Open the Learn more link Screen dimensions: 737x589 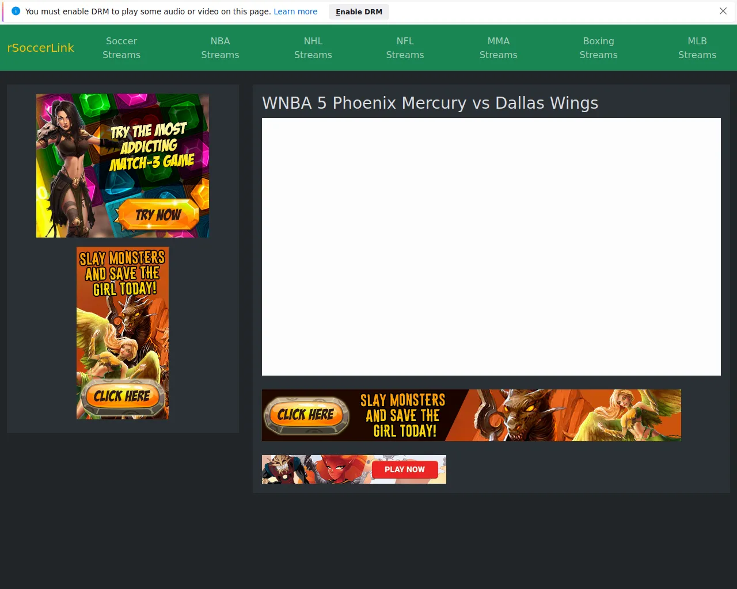pos(295,12)
